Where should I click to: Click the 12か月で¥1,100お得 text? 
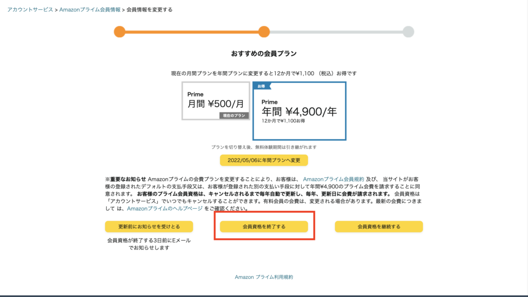point(283,121)
